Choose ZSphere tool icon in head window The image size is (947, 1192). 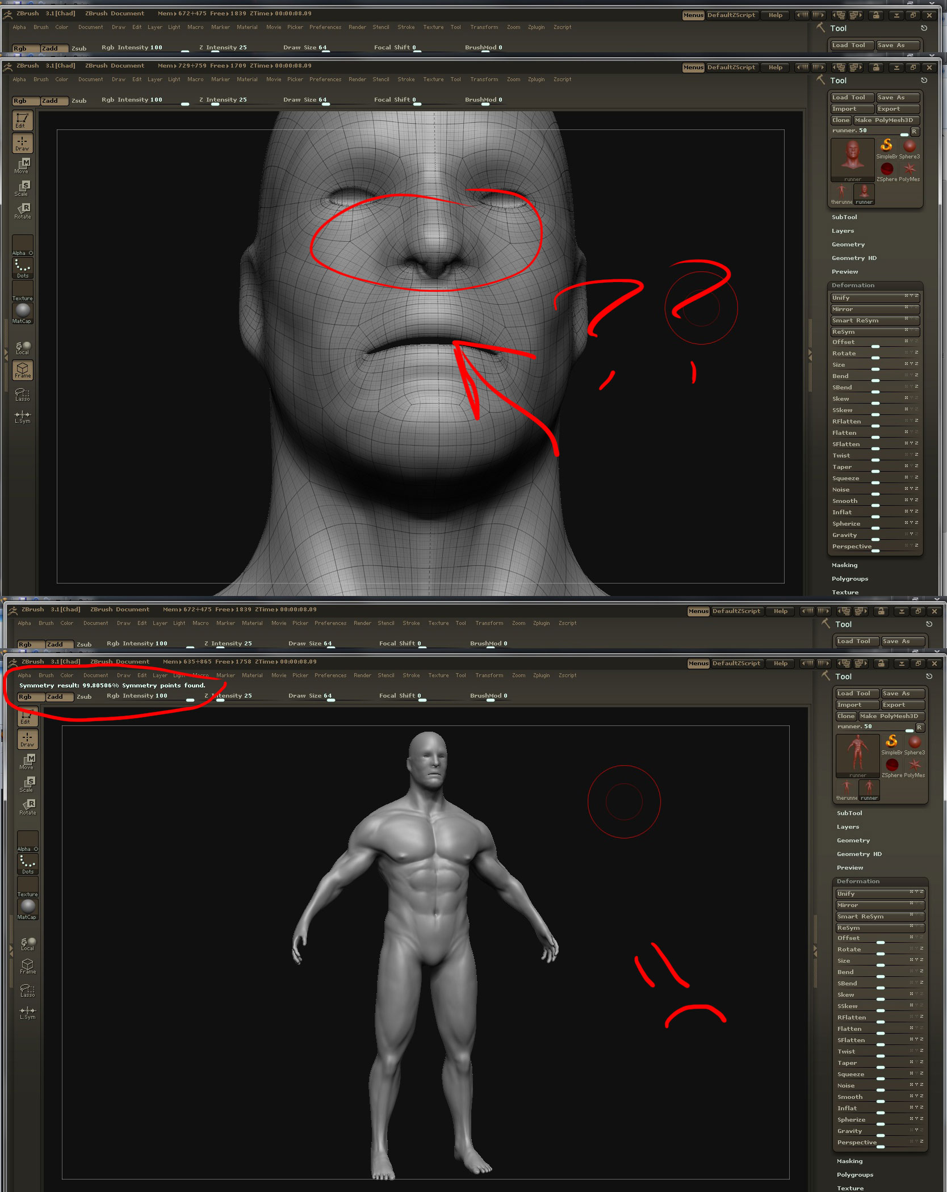886,171
